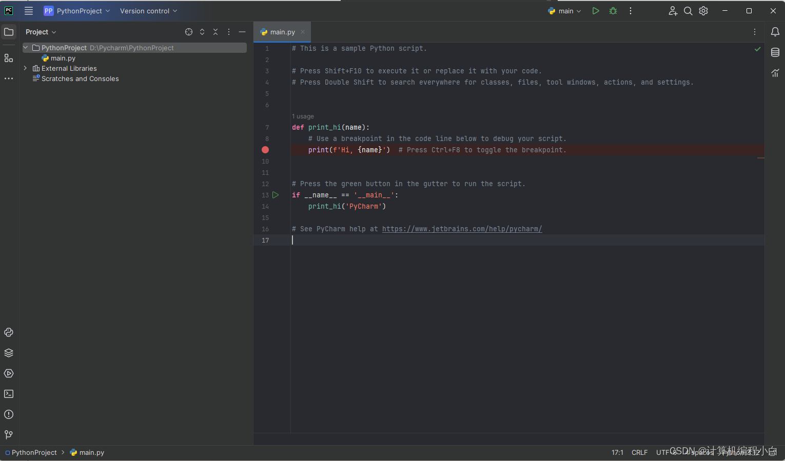The width and height of the screenshot is (785, 461).
Task: Run the main configuration
Action: pos(596,11)
